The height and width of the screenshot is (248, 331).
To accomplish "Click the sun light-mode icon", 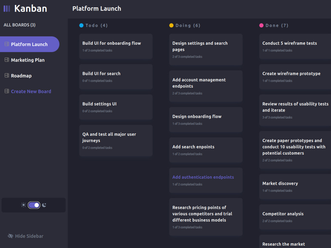I will tap(24, 205).
